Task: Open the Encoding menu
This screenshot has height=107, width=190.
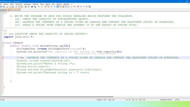Action: (x=19, y=4)
